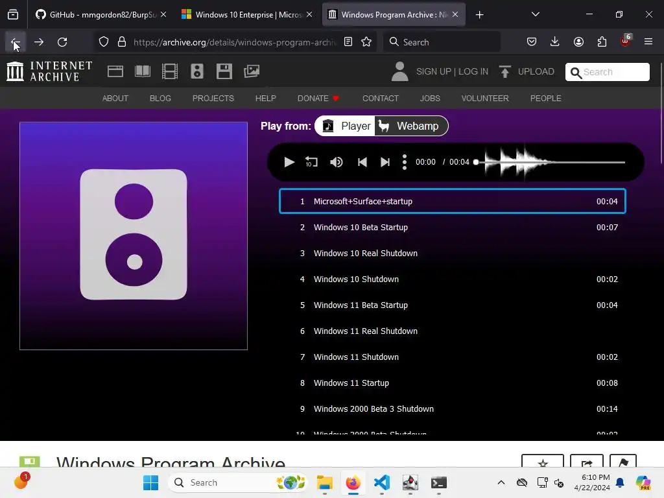Viewport: 664px width, 498px height.
Task: Select track Windows 11 Real Shutdown
Action: click(452, 331)
